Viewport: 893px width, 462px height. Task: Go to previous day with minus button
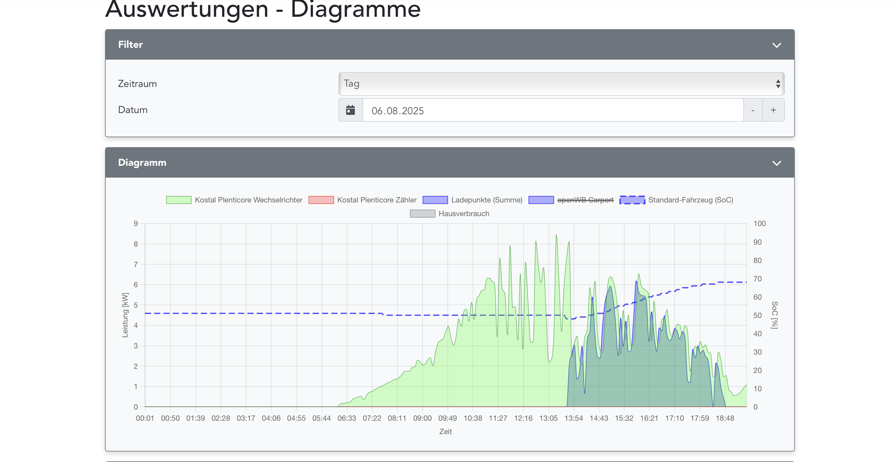[x=753, y=110]
